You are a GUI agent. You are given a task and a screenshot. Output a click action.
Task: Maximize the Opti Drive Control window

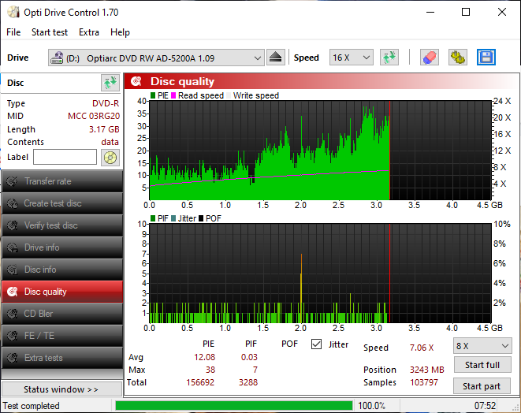(466, 13)
